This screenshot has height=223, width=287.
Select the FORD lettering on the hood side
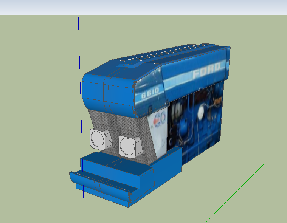[206, 70]
